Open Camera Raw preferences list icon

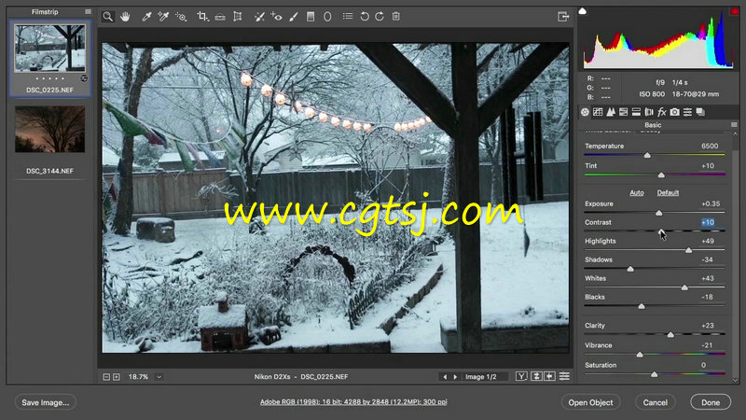tap(348, 16)
